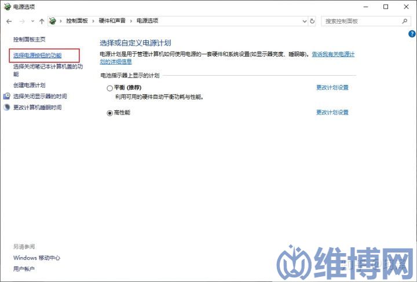
Task: Open 创建电源计划 link
Action: pyautogui.click(x=30, y=85)
